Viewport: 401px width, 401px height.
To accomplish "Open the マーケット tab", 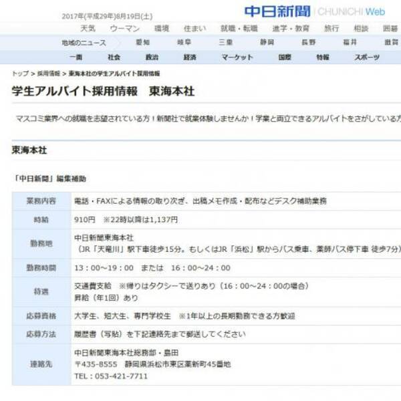I will point(237,57).
